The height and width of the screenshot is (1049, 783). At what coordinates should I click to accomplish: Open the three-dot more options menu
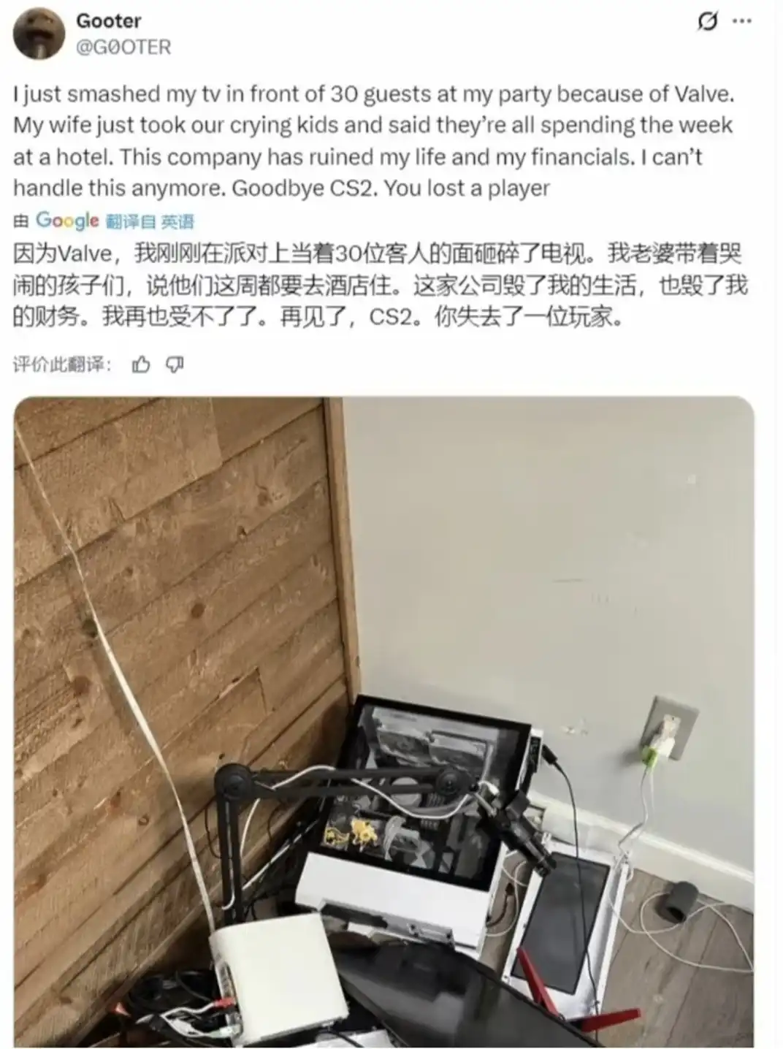click(x=742, y=21)
